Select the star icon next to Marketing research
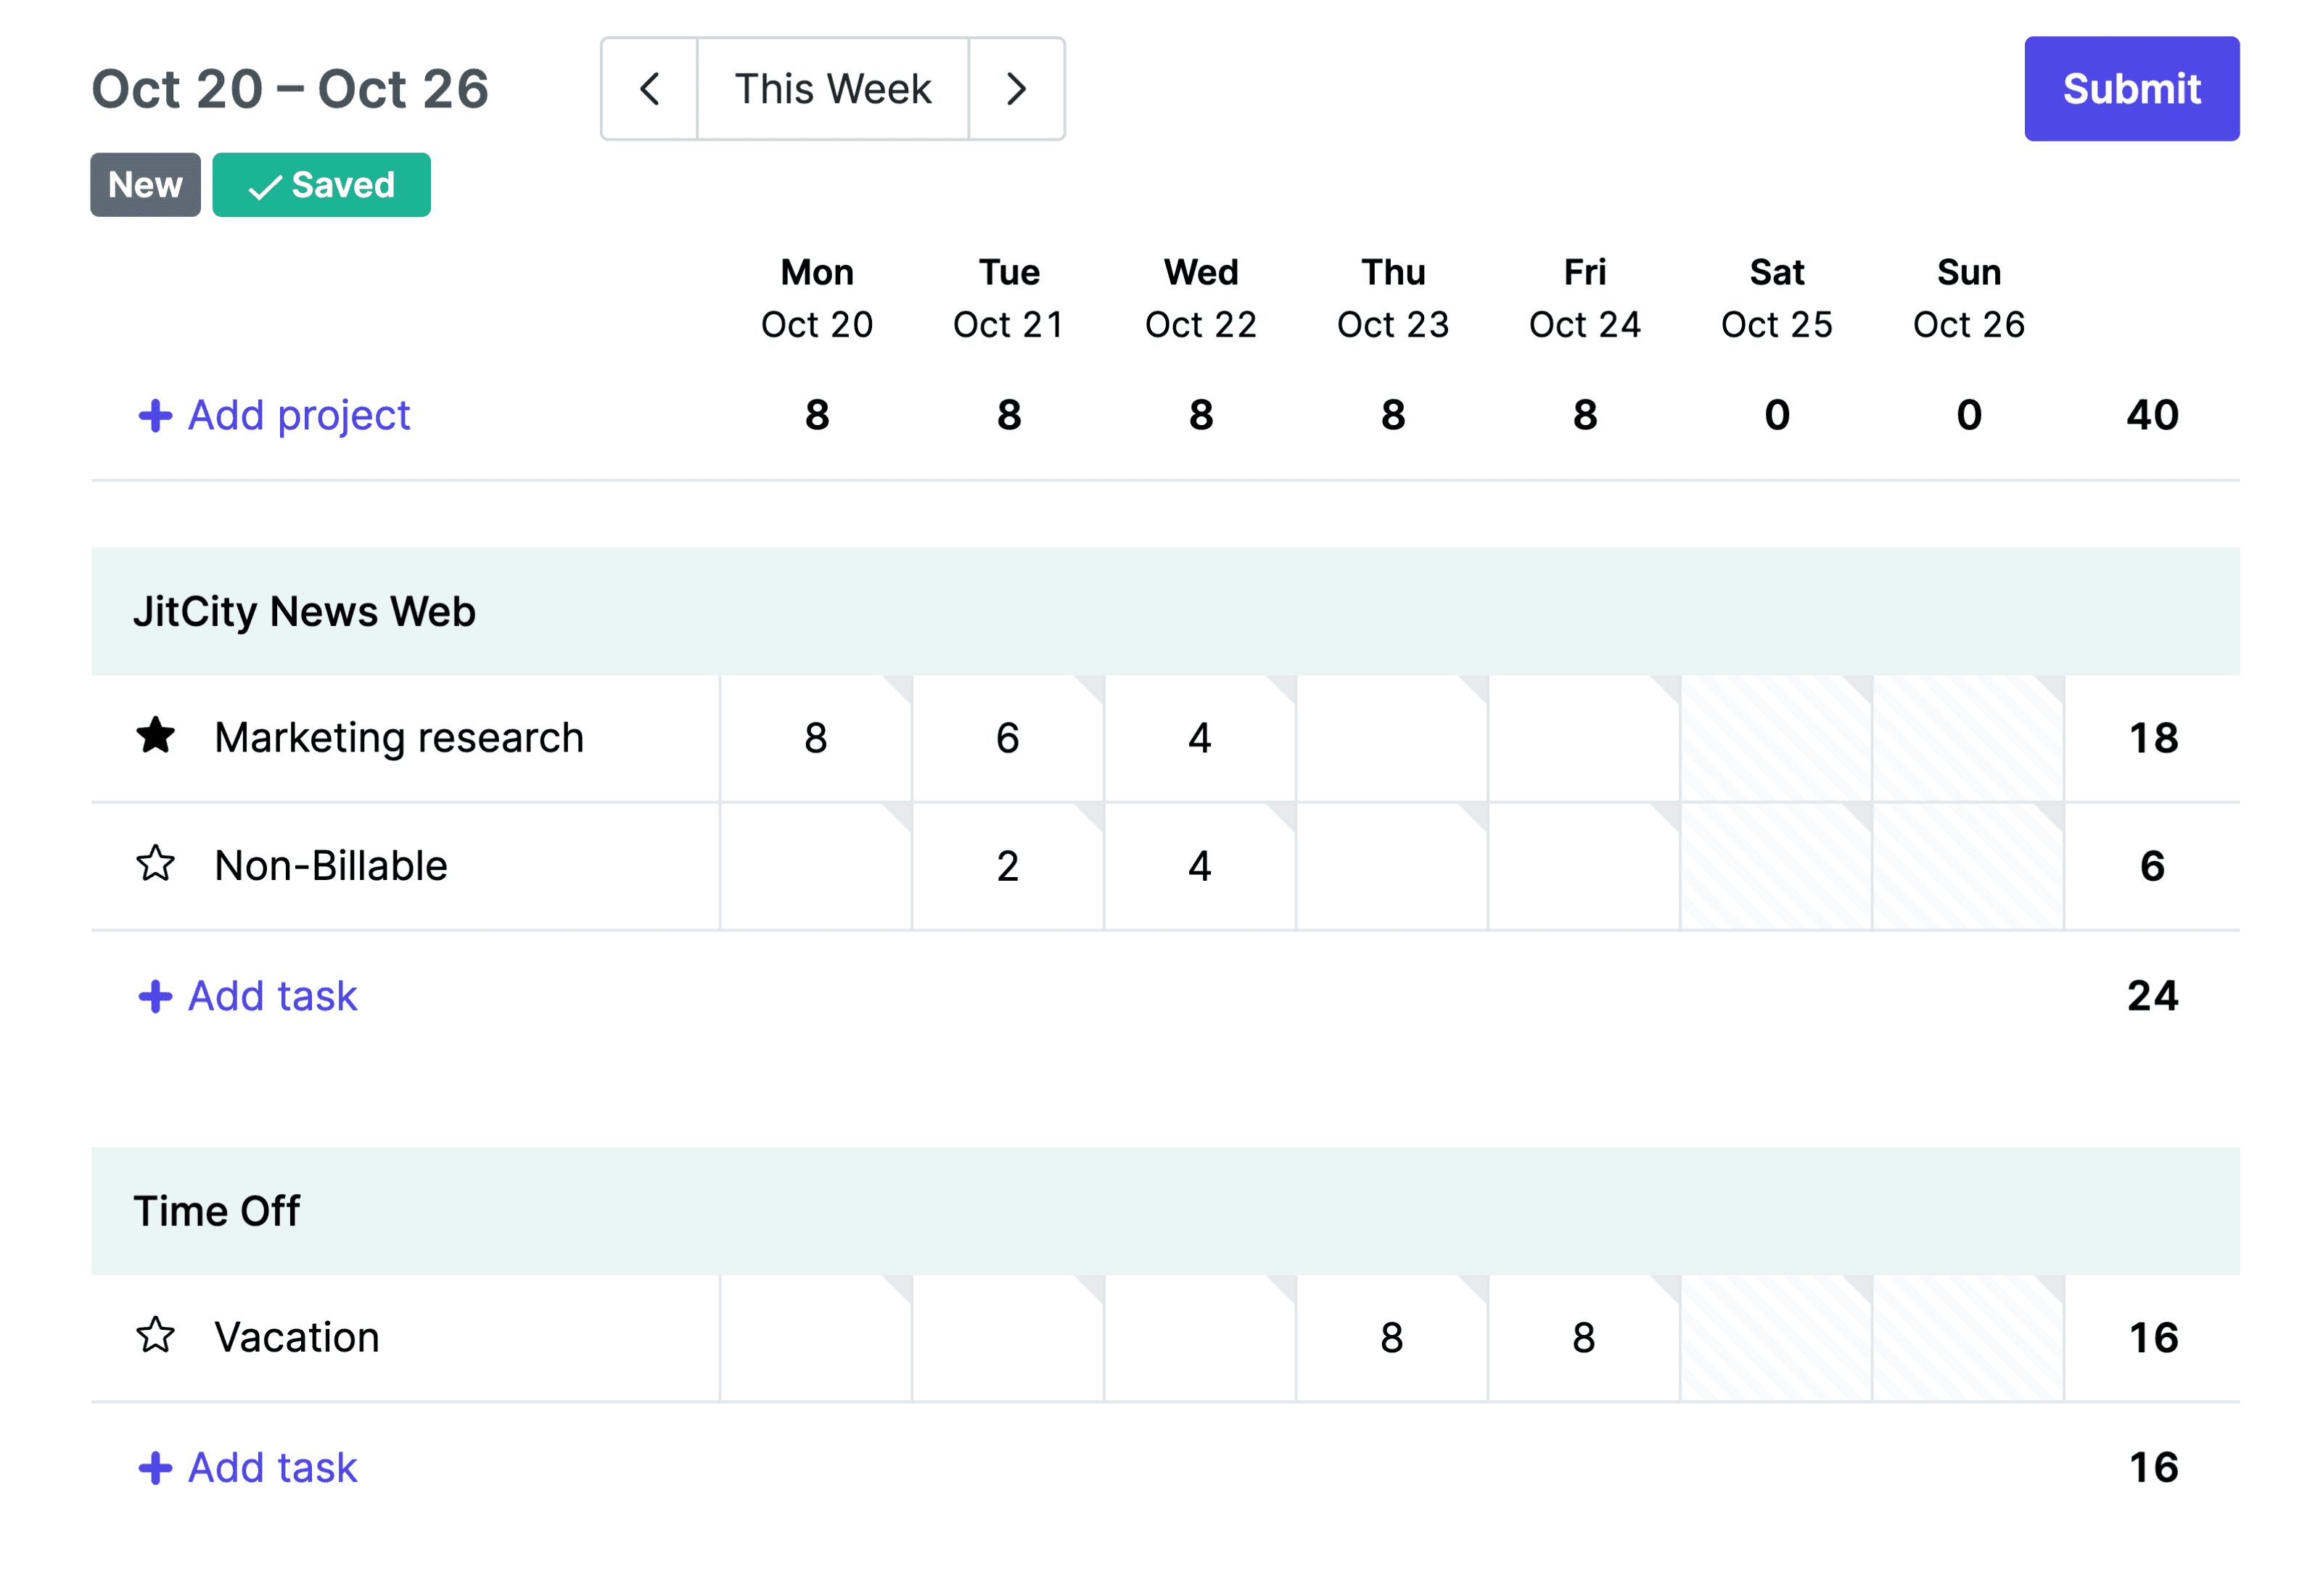Viewport: 2310px width, 1583px height. pos(157,736)
